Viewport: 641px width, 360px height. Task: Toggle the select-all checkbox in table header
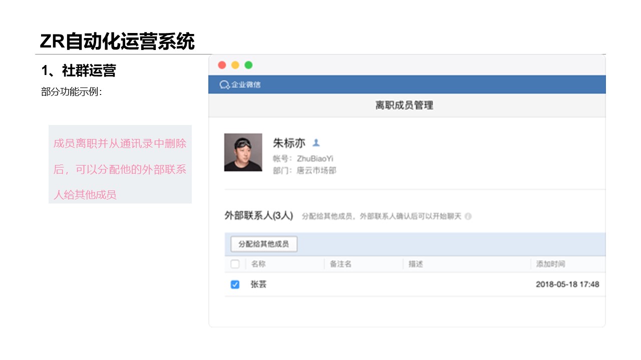click(235, 264)
